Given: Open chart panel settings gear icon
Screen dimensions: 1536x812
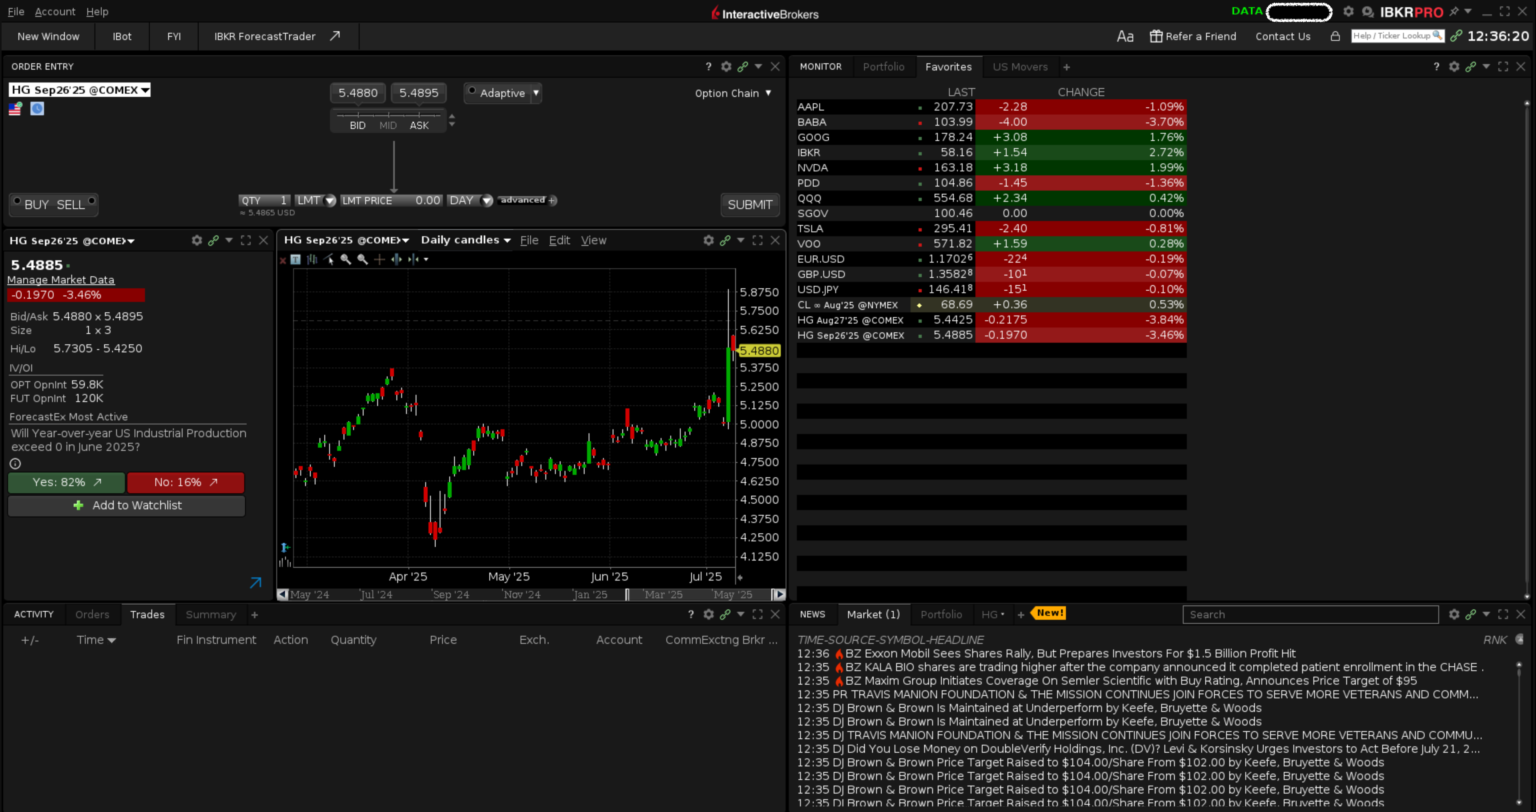Looking at the screenshot, I should (708, 240).
